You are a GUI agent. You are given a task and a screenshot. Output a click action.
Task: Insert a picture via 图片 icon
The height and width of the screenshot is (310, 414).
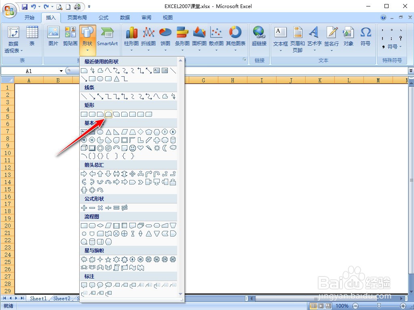pos(53,36)
